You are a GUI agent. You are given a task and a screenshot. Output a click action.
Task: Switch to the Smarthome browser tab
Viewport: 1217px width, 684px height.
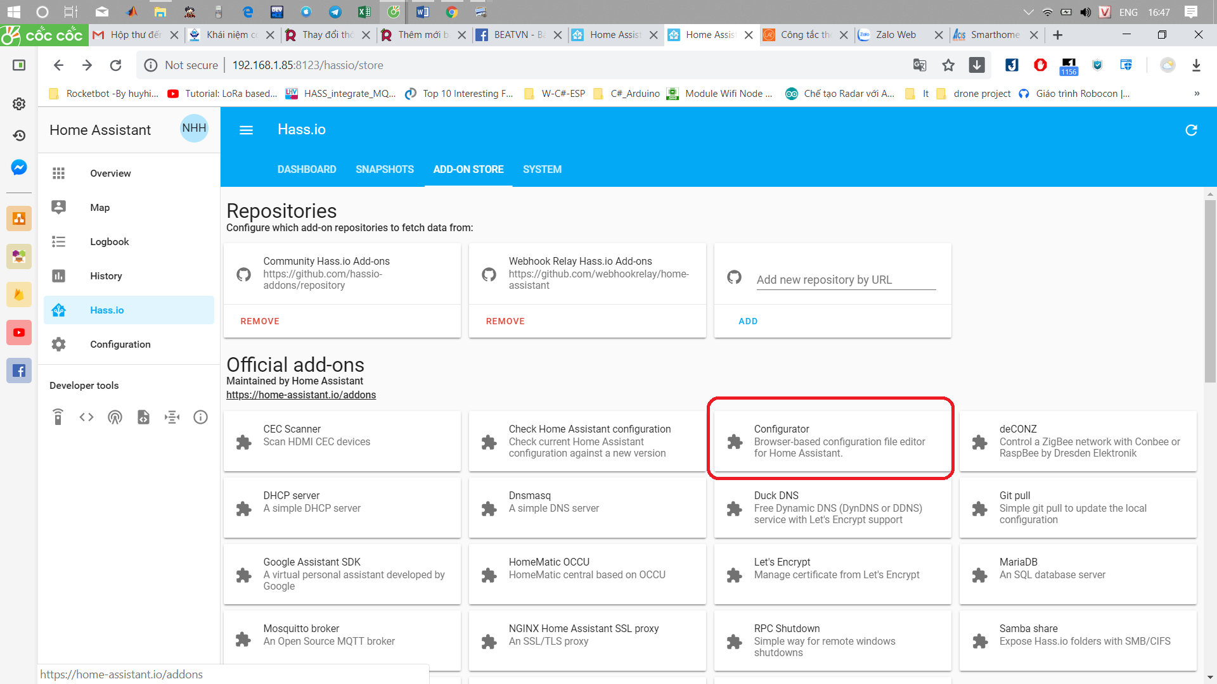coord(996,35)
